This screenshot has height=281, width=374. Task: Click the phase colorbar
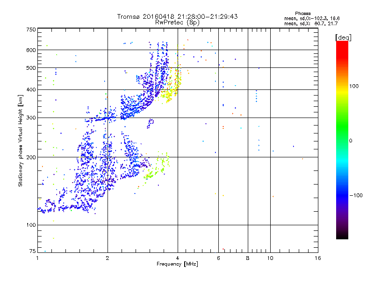[x=342, y=140]
